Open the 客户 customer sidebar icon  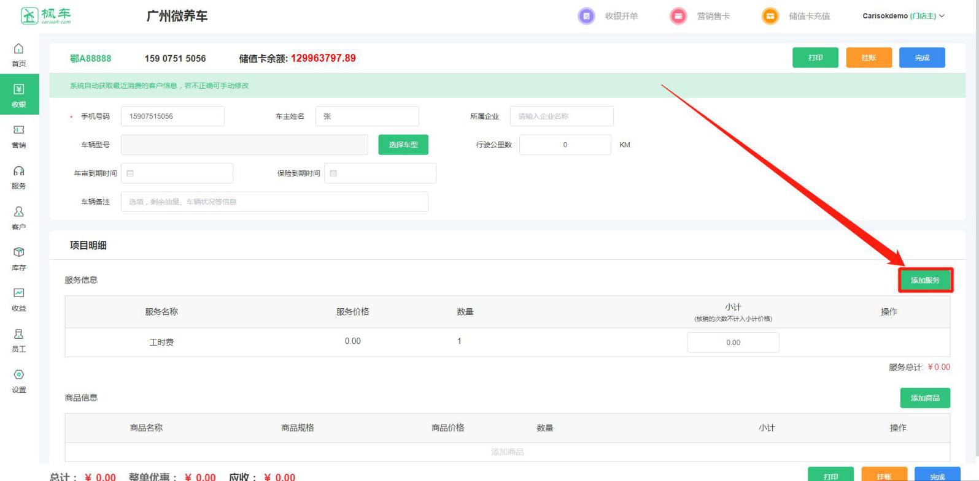coord(19,211)
